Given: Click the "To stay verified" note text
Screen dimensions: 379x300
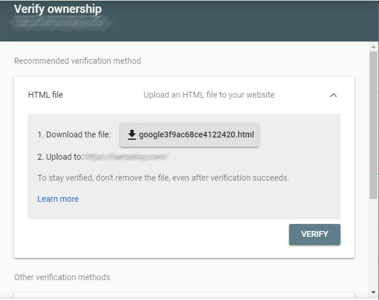Looking at the screenshot, I should 163,178.
